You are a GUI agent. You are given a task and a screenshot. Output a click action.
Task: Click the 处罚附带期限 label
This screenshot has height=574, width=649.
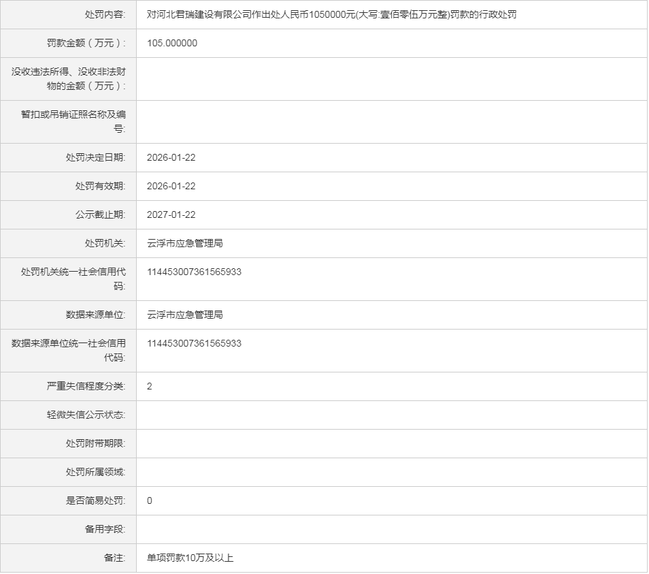95,443
